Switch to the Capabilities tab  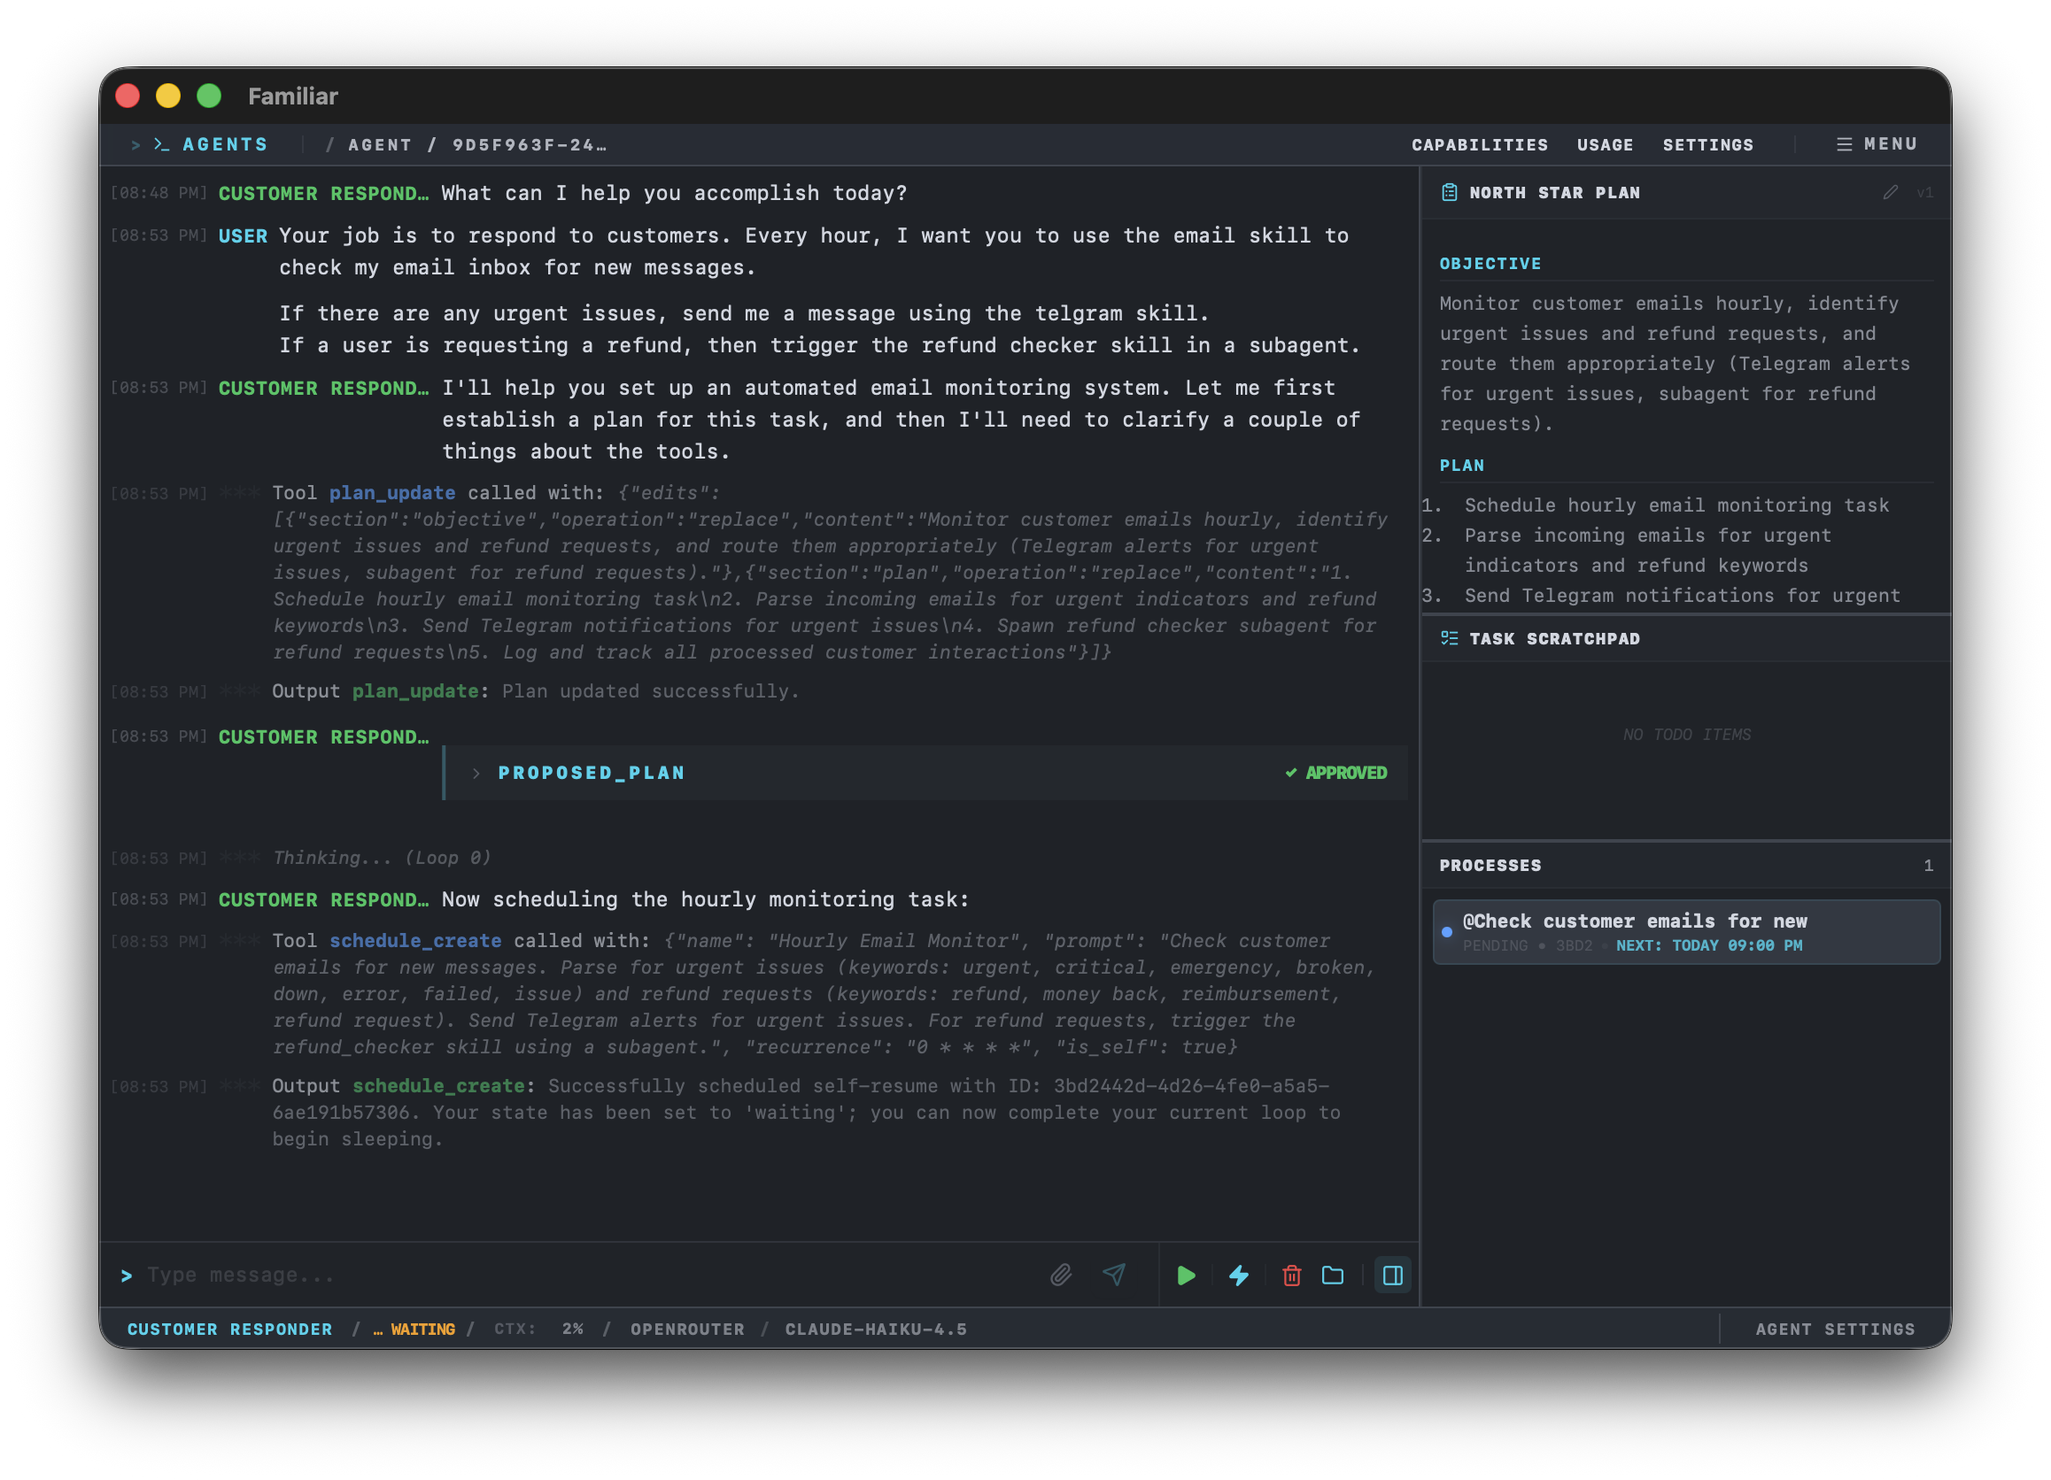coord(1480,143)
